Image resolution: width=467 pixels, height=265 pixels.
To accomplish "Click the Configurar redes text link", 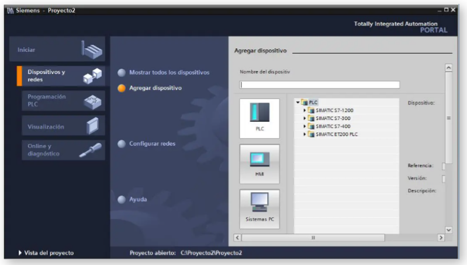I will 152,144.
